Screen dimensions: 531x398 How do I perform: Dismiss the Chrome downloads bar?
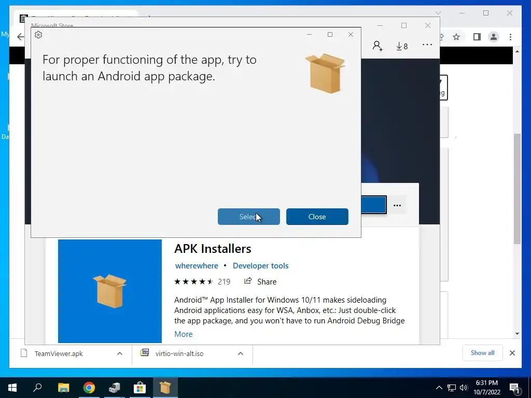[512, 353]
